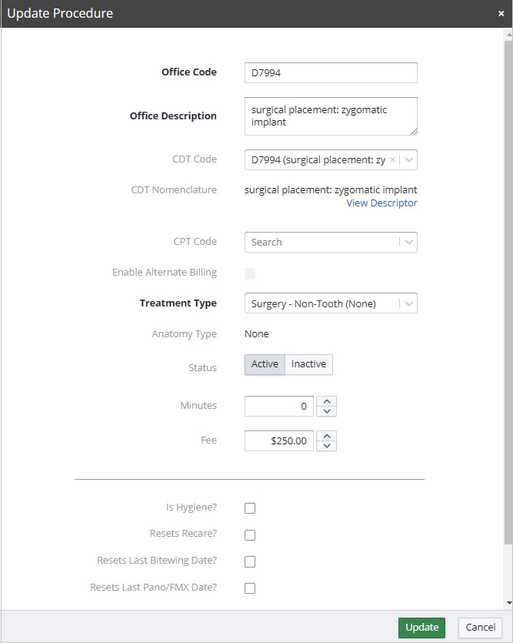Expand the CDT Code dropdown

click(409, 159)
